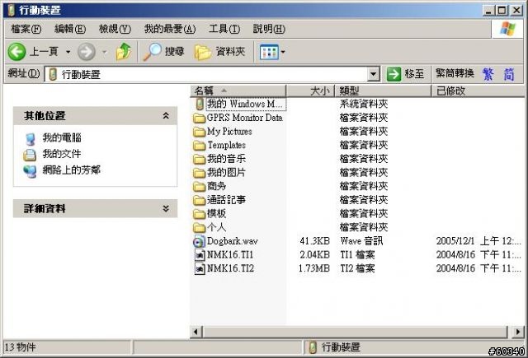The width and height of the screenshot is (528, 358).
Task: Open 網路上的芳鄰 link
Action: [x=72, y=170]
